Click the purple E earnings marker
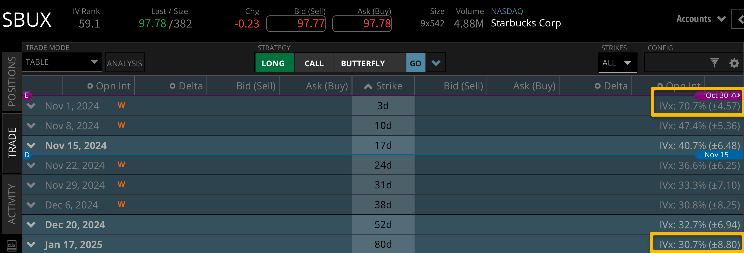This screenshot has height=253, width=744. [x=26, y=95]
